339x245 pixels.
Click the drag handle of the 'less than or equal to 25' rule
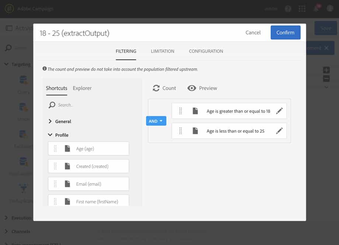tap(180, 131)
